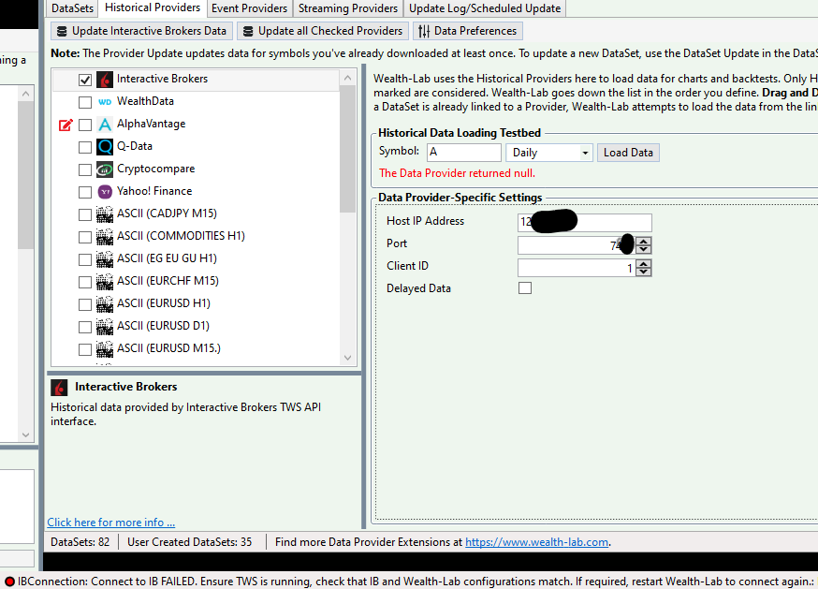Click the red IBConnection status indicator
This screenshot has height=589, width=818.
coord(9,582)
